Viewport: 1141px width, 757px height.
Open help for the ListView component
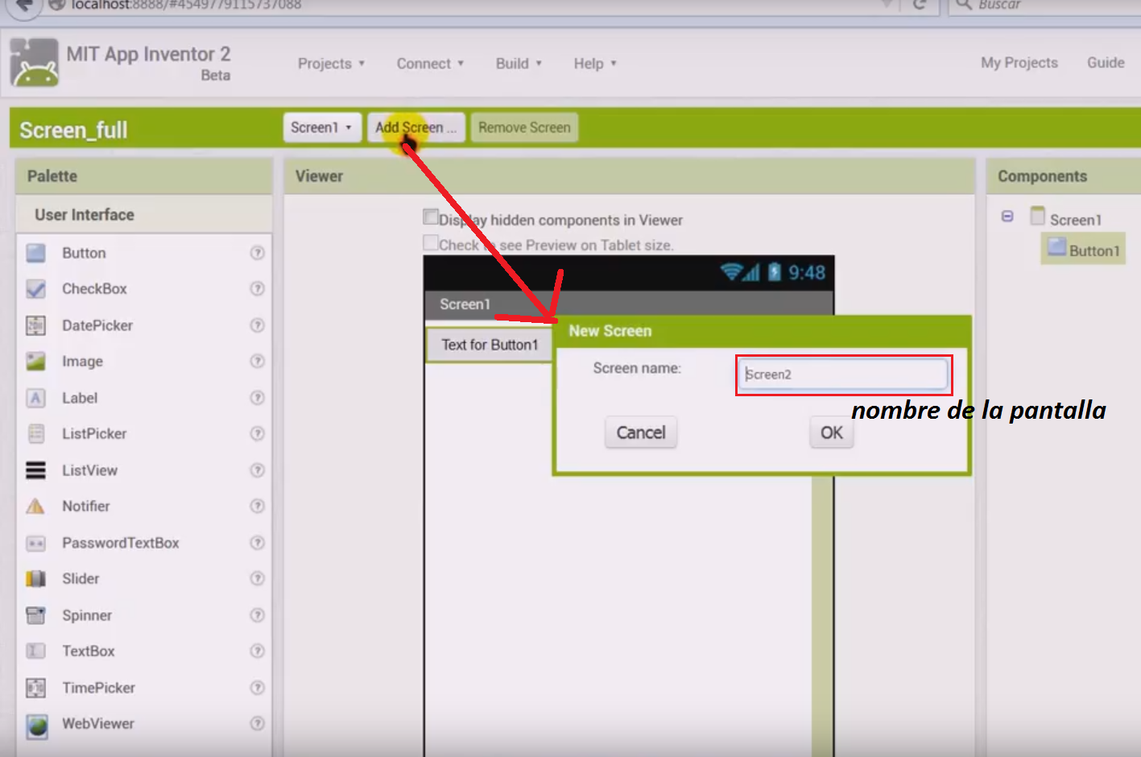tap(258, 470)
